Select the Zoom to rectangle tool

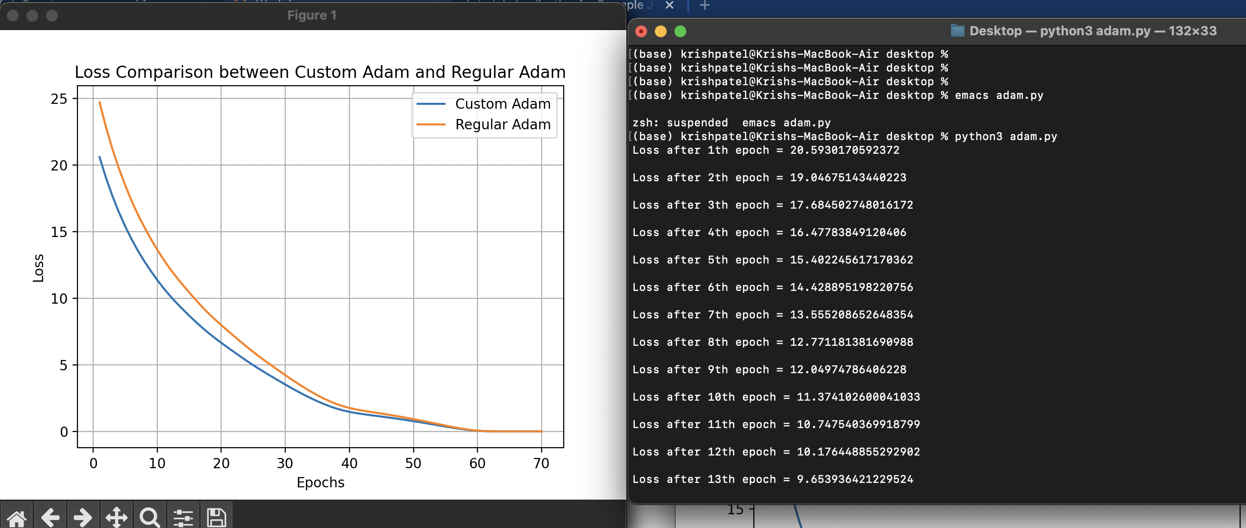click(150, 517)
